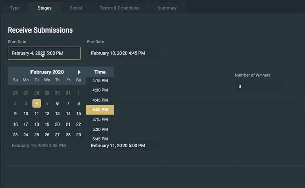Pick February 21 in the calendar

[x=68, y=124]
